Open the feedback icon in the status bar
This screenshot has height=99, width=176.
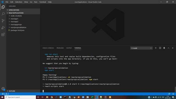pos(169,94)
